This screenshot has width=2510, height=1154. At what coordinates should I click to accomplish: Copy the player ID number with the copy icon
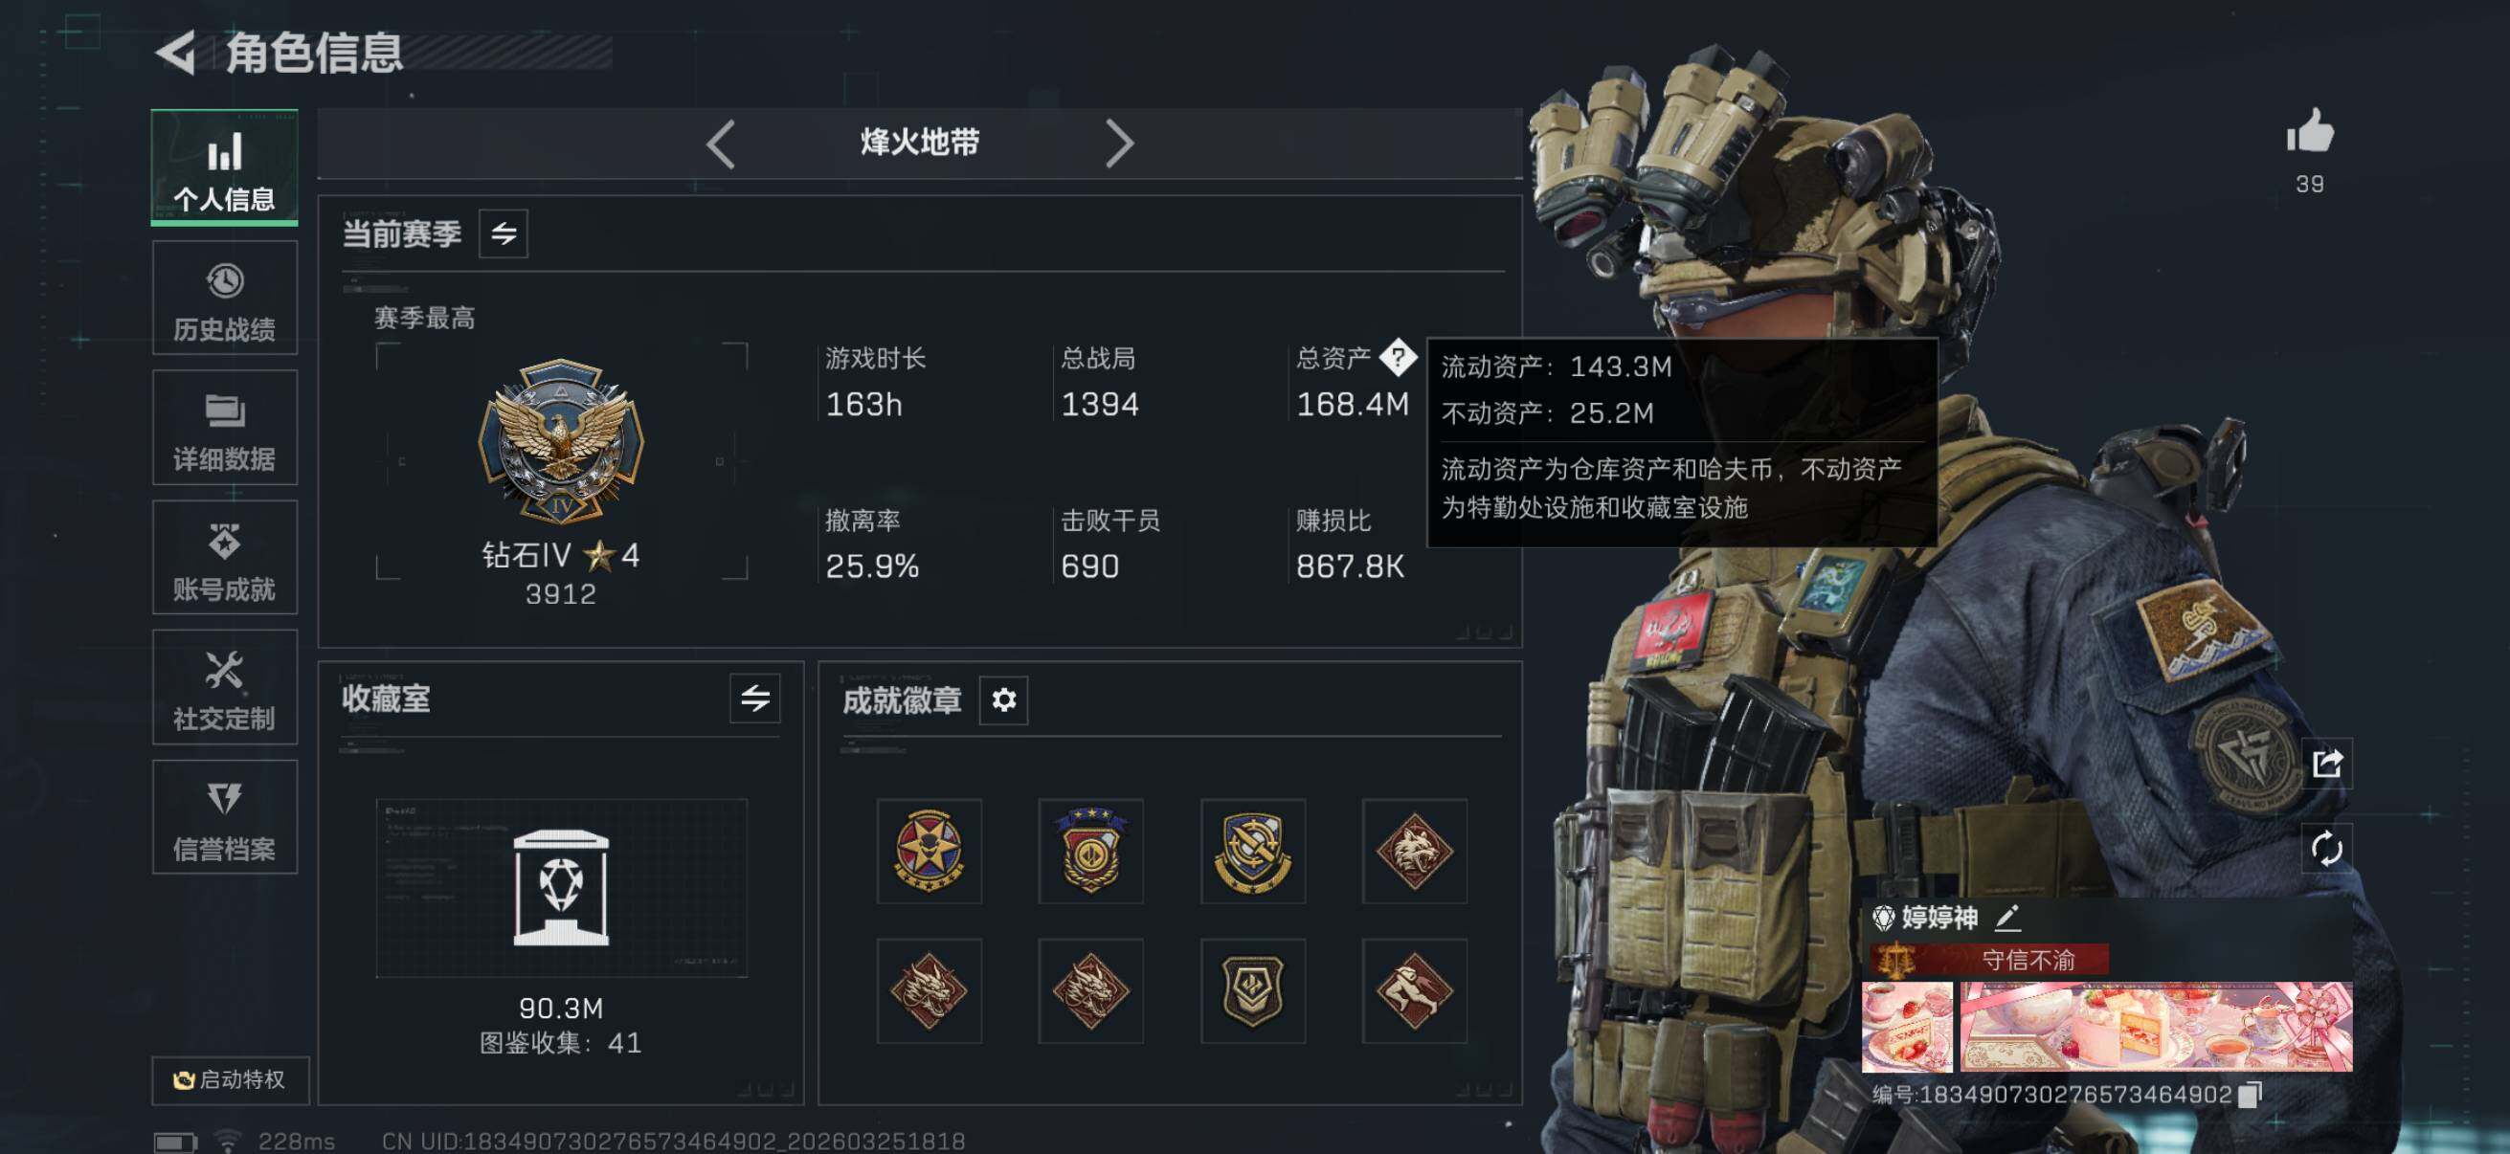click(x=2249, y=1095)
